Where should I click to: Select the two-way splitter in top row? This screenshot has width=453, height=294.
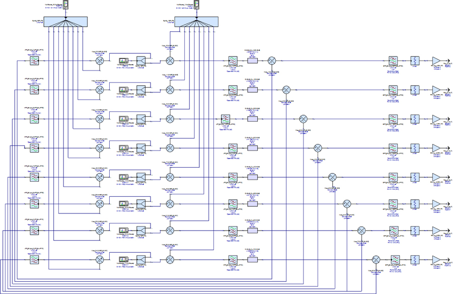[141, 61]
